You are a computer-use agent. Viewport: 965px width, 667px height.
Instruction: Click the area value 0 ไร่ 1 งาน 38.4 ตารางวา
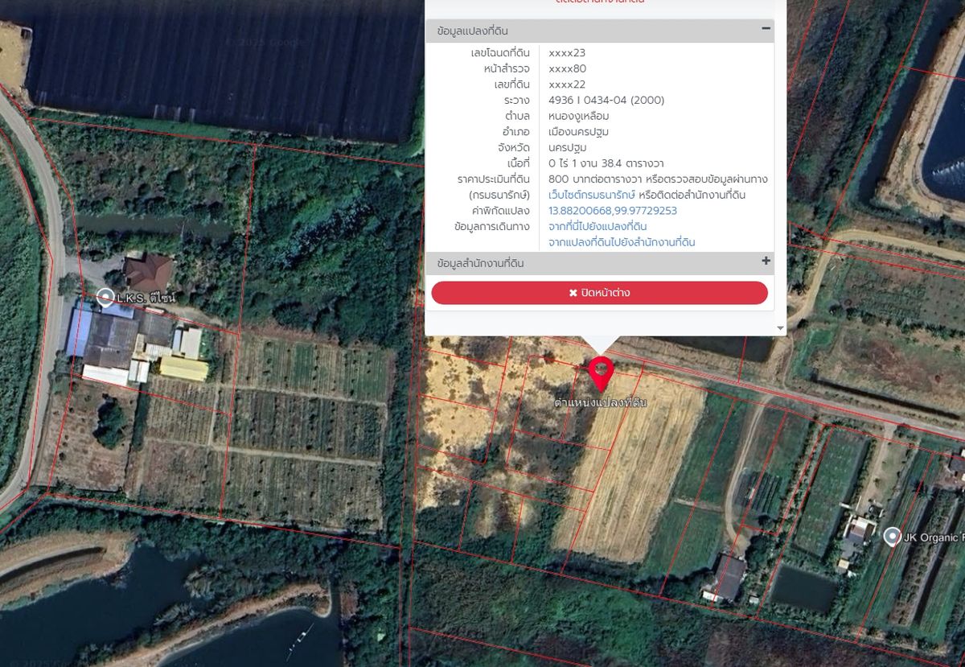pyautogui.click(x=606, y=163)
